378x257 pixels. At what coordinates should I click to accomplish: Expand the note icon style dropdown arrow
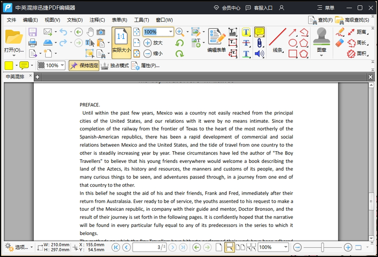tap(32, 65)
